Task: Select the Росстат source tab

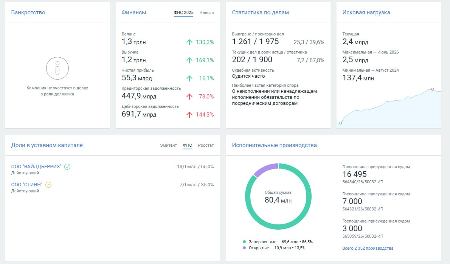Action: click(x=206, y=146)
